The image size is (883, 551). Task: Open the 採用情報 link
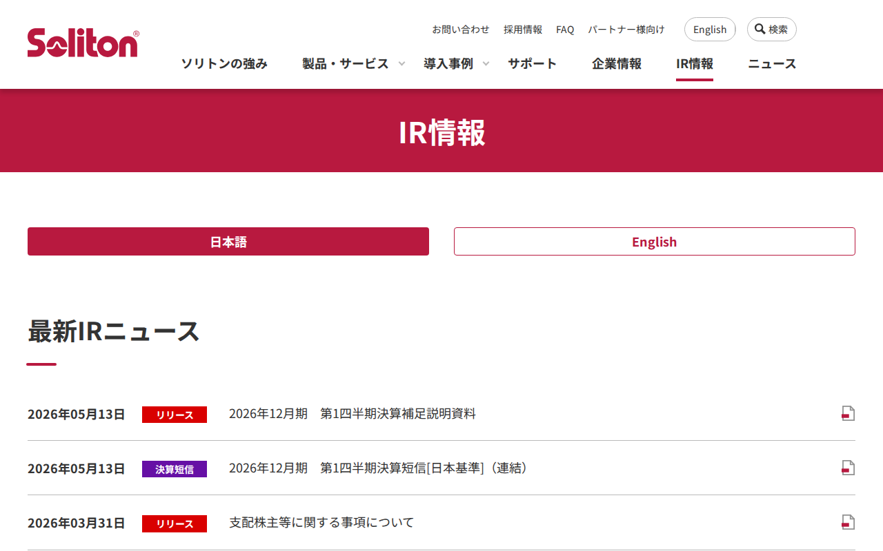[x=523, y=30]
